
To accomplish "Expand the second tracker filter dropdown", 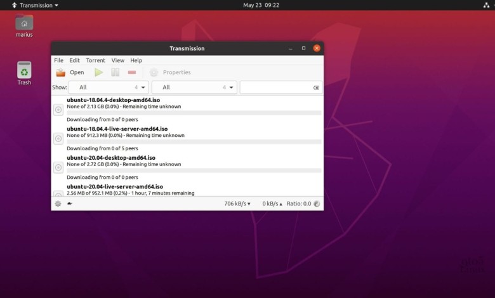I will point(194,87).
